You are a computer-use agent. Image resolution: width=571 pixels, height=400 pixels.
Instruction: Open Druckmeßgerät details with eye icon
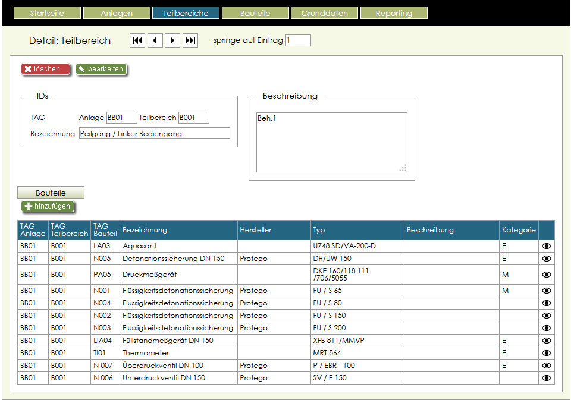tap(547, 275)
